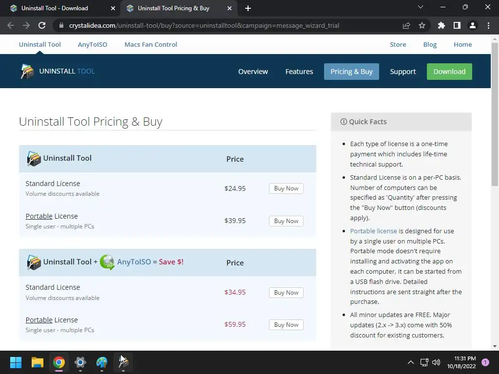
Task: Open the tab search chevron
Action: [421, 7]
